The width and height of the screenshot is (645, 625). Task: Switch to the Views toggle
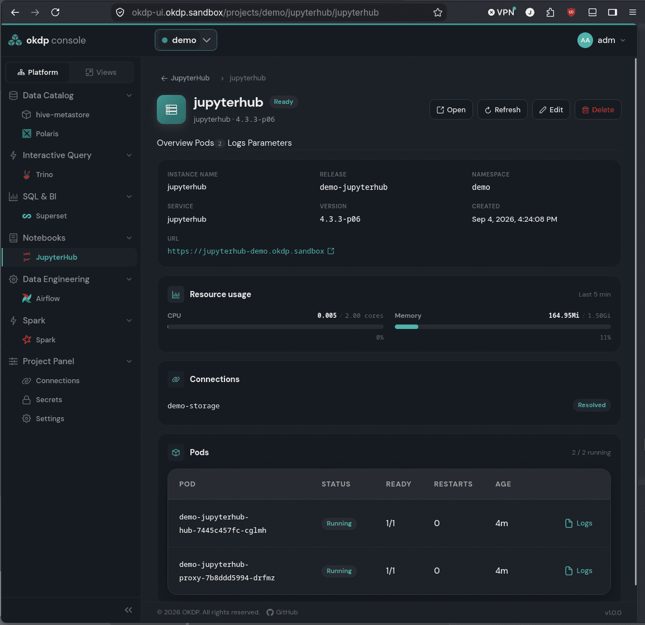[x=101, y=73]
